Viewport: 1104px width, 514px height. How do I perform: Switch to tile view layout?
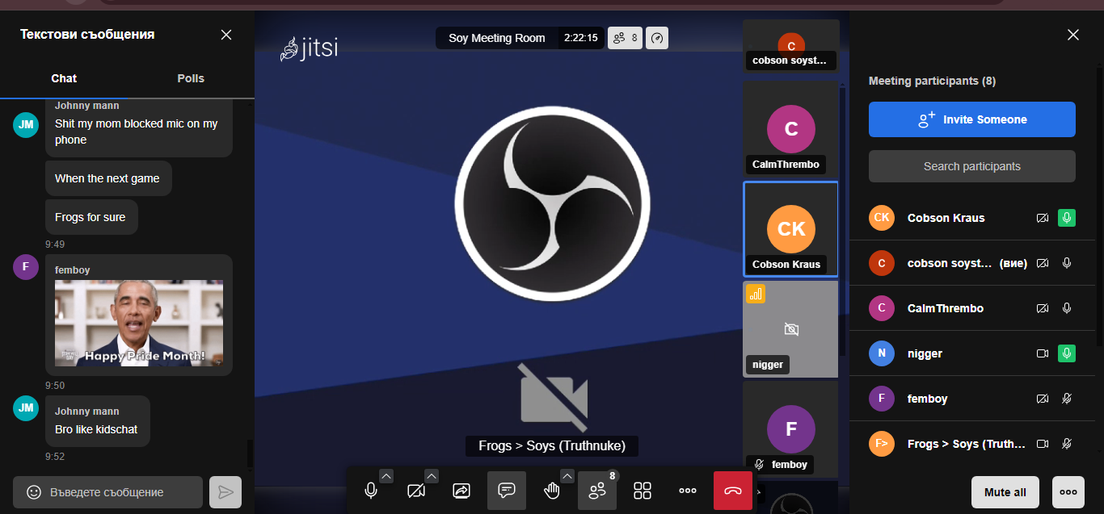tap(643, 491)
